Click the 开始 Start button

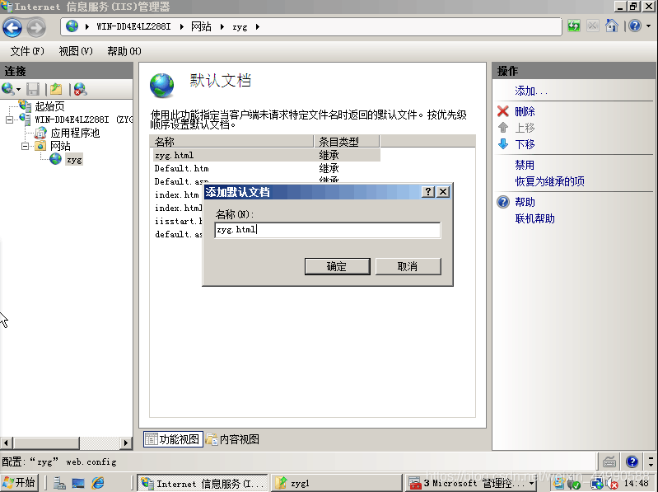20,483
